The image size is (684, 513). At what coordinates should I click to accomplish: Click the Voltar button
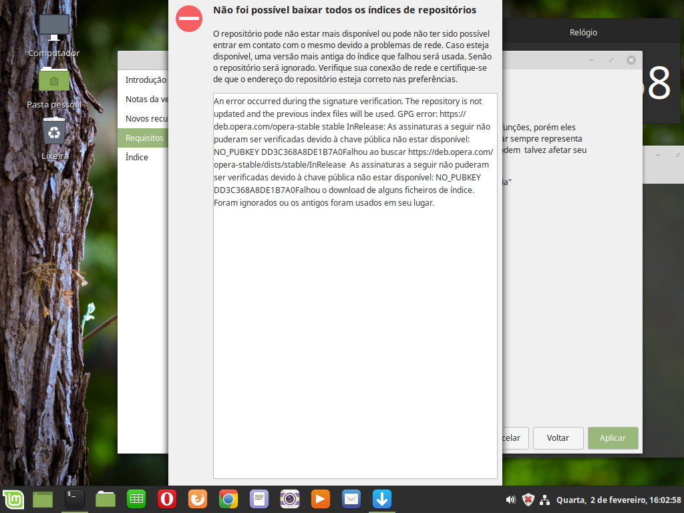point(558,438)
